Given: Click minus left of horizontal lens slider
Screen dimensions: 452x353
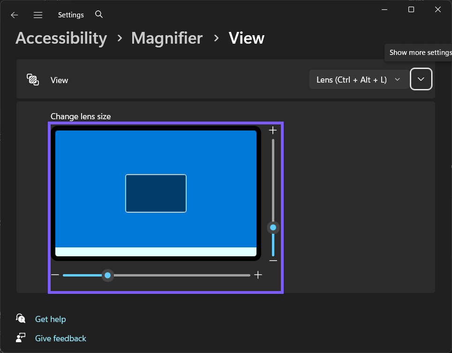Looking at the screenshot, I should click(x=55, y=275).
